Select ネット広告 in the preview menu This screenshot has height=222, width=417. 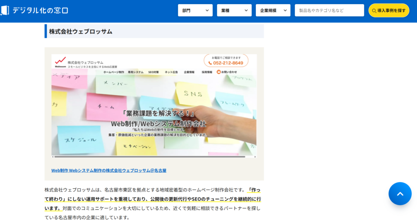171,72
